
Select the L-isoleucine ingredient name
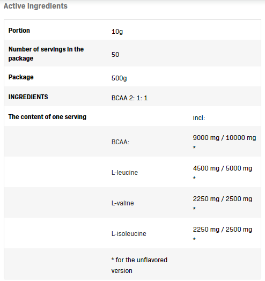[x=129, y=234]
